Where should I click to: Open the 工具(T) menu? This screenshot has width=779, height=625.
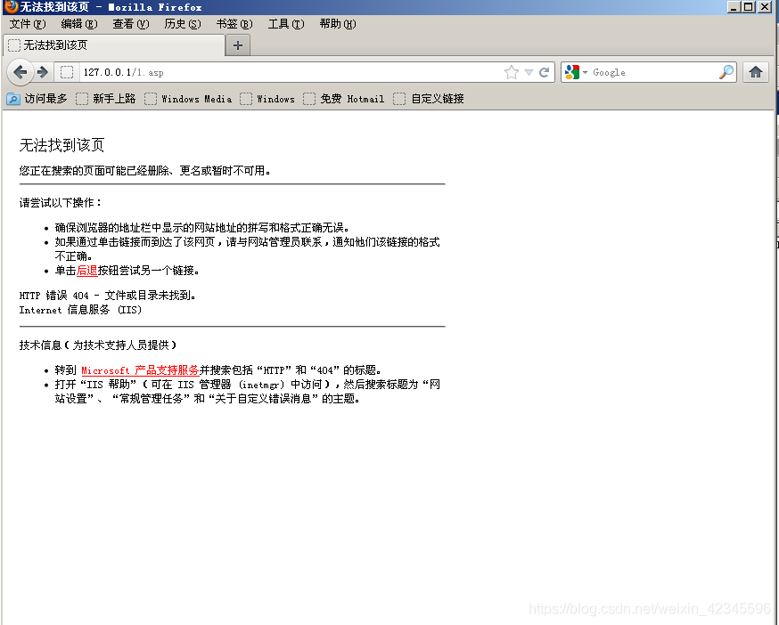tap(286, 24)
